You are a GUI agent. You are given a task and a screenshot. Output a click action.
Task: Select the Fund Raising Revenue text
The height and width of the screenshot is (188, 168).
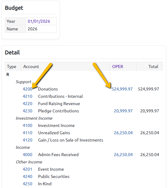tap(59, 104)
